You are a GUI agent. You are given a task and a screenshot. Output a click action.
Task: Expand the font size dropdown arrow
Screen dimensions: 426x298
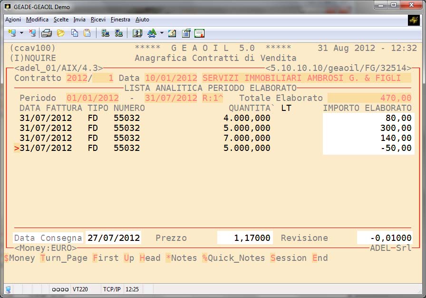click(162, 33)
